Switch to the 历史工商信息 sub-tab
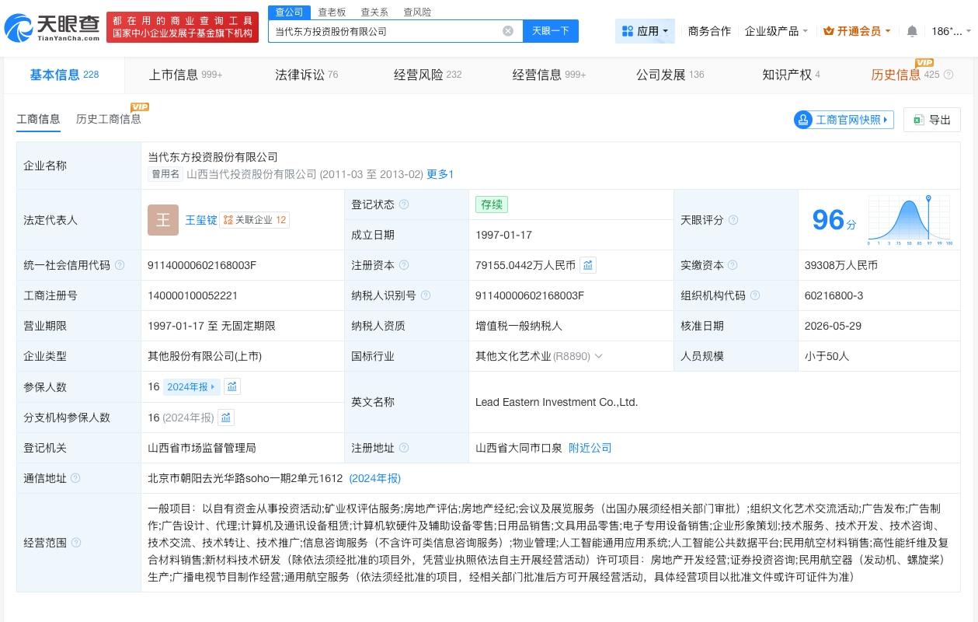The width and height of the screenshot is (978, 622). (x=109, y=119)
